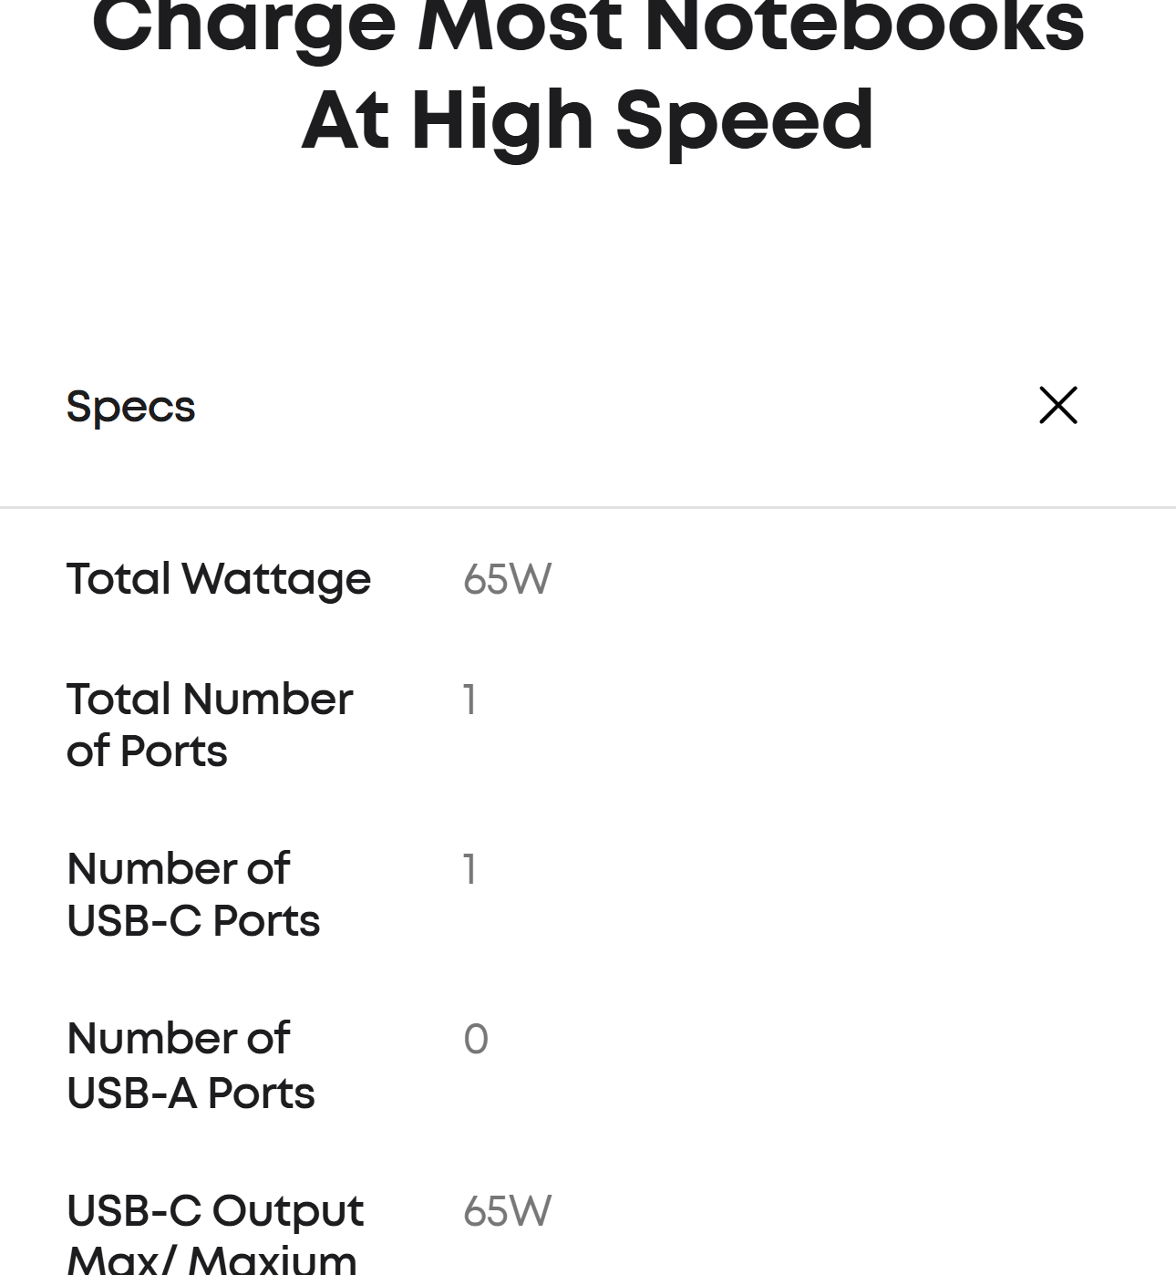
Task: Select the Total Number of Ports label
Action: point(209,725)
